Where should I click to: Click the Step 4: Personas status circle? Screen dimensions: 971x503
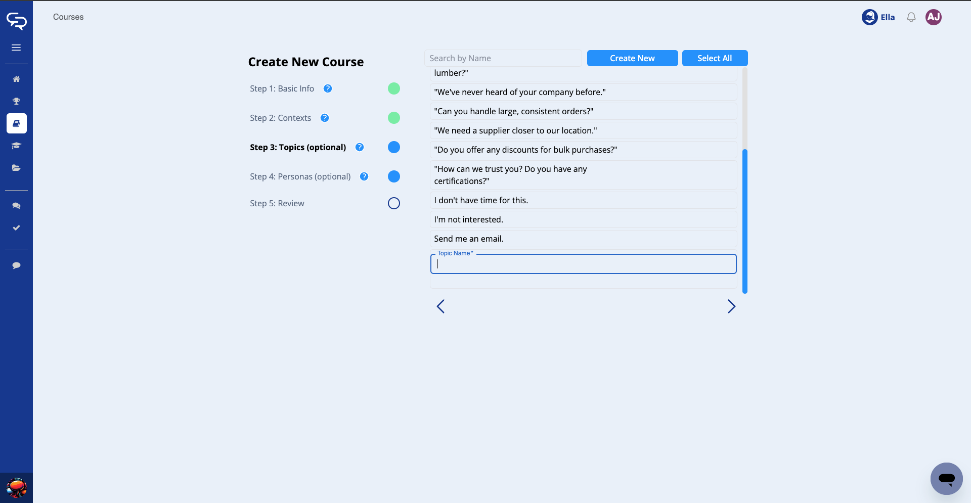[x=393, y=176]
